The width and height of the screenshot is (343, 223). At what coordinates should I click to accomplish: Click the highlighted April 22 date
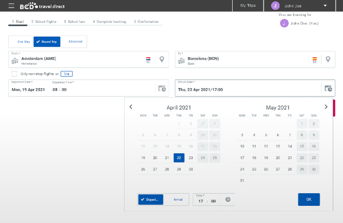tap(179, 158)
